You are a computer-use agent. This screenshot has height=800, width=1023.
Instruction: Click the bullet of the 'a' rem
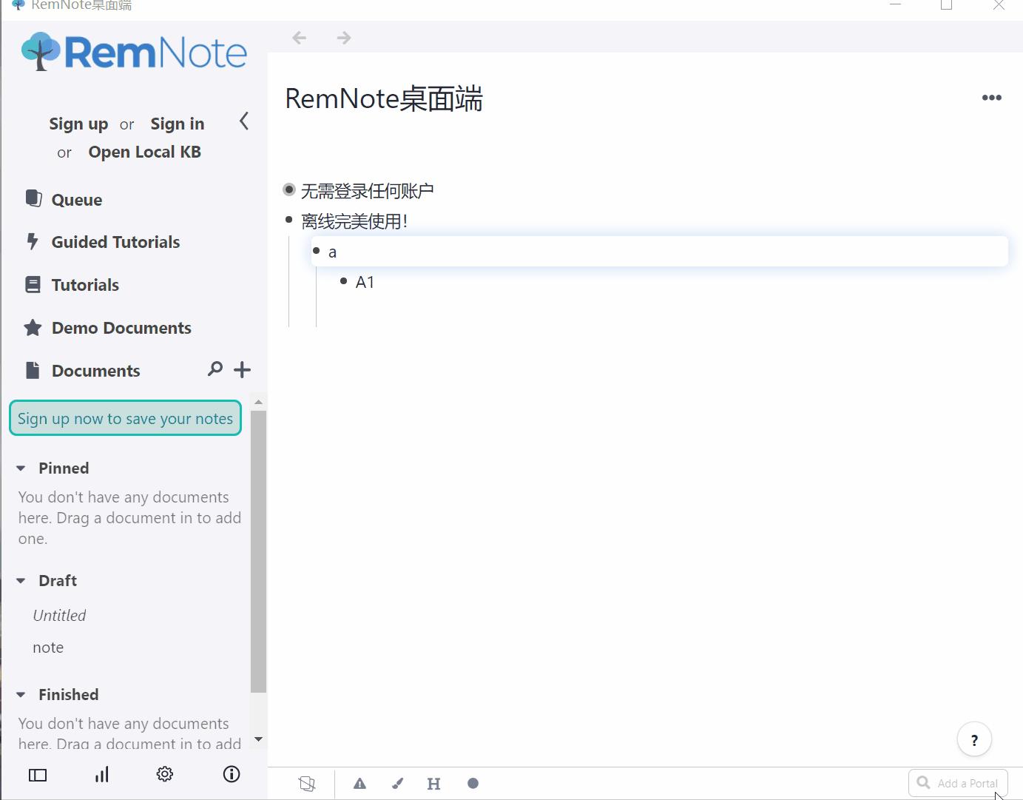(317, 251)
